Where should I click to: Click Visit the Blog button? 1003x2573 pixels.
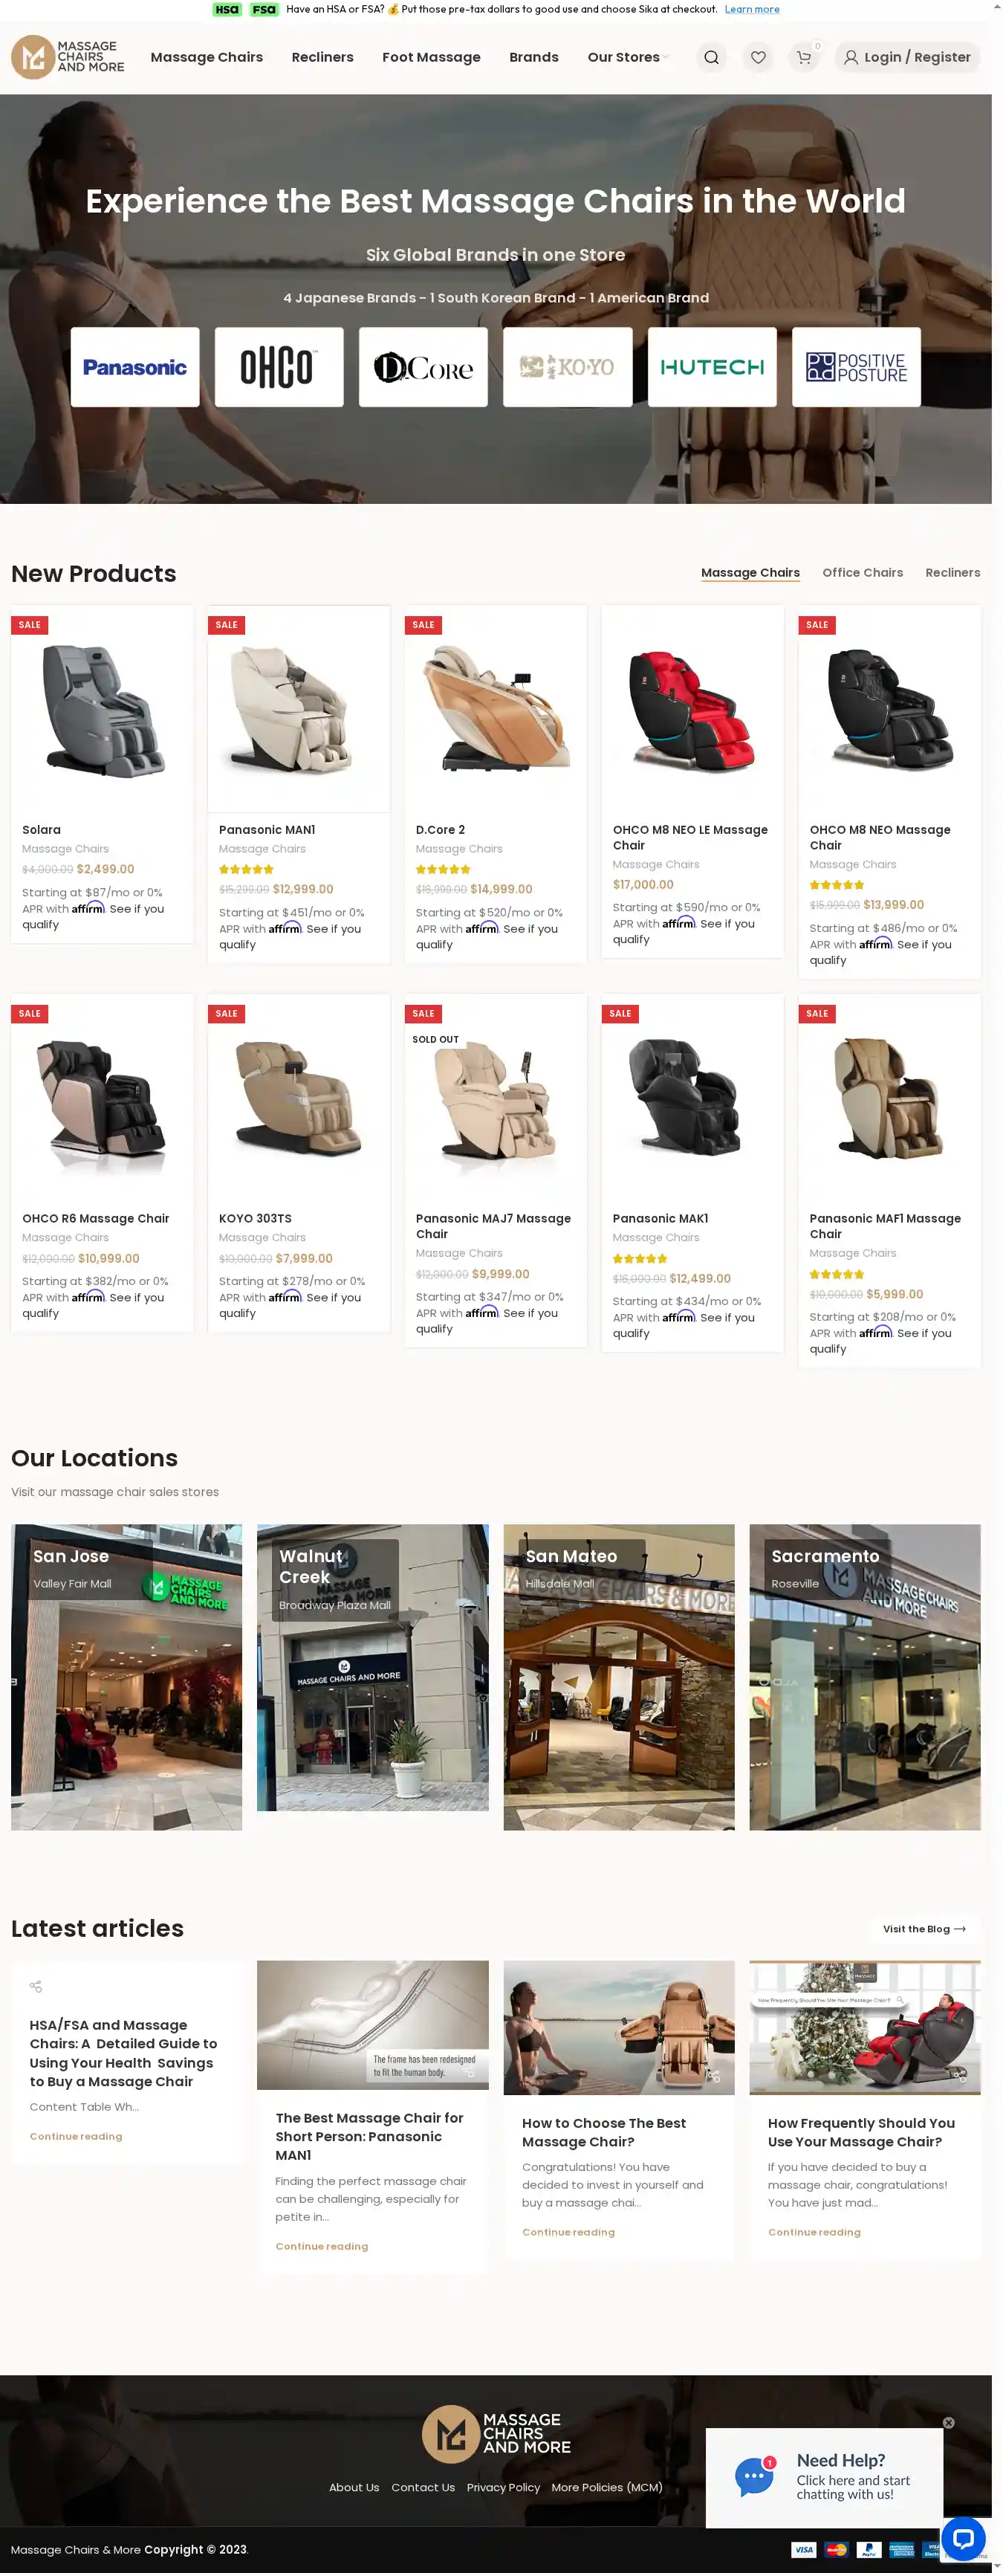[924, 1928]
